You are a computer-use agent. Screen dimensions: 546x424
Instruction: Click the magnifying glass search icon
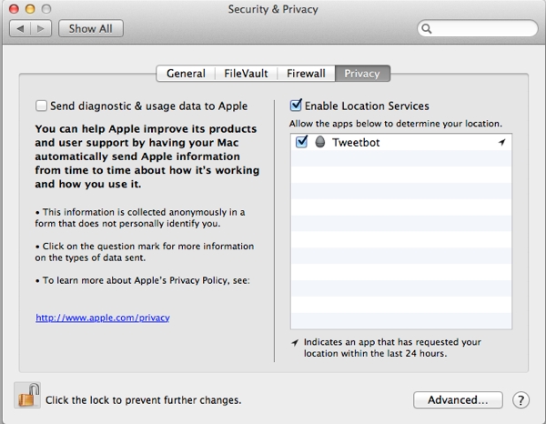[x=427, y=28]
